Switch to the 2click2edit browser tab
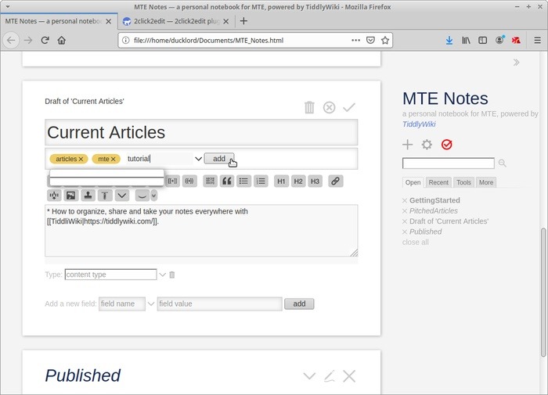 (x=175, y=21)
